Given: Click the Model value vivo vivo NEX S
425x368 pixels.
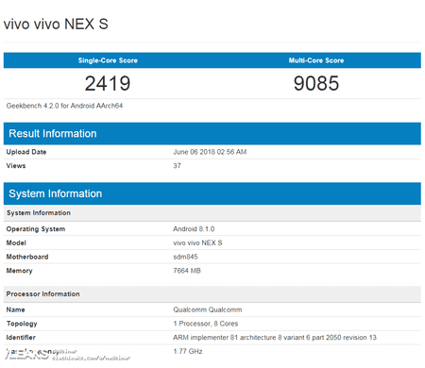Looking at the screenshot, I should point(197,243).
